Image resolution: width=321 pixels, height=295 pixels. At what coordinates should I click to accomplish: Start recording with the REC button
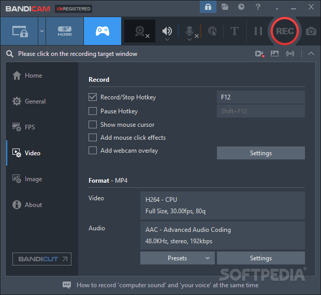285,31
